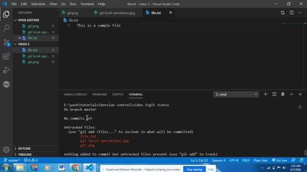The height and width of the screenshot is (172, 307).
Task: Click the volume icon in system tray
Action: [x=284, y=168]
